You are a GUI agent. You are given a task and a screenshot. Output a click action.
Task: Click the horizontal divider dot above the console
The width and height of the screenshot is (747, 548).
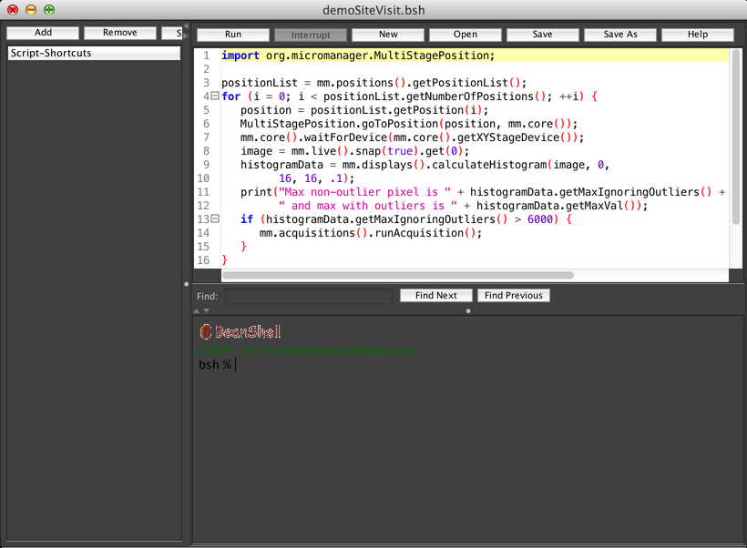pos(468,311)
